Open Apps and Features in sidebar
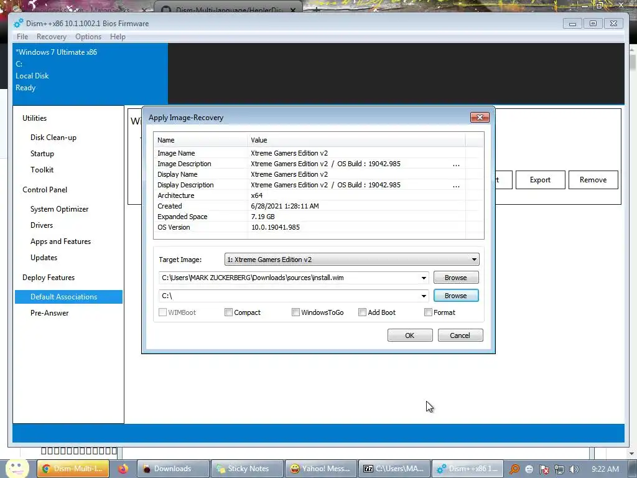The width and height of the screenshot is (637, 478). (60, 241)
